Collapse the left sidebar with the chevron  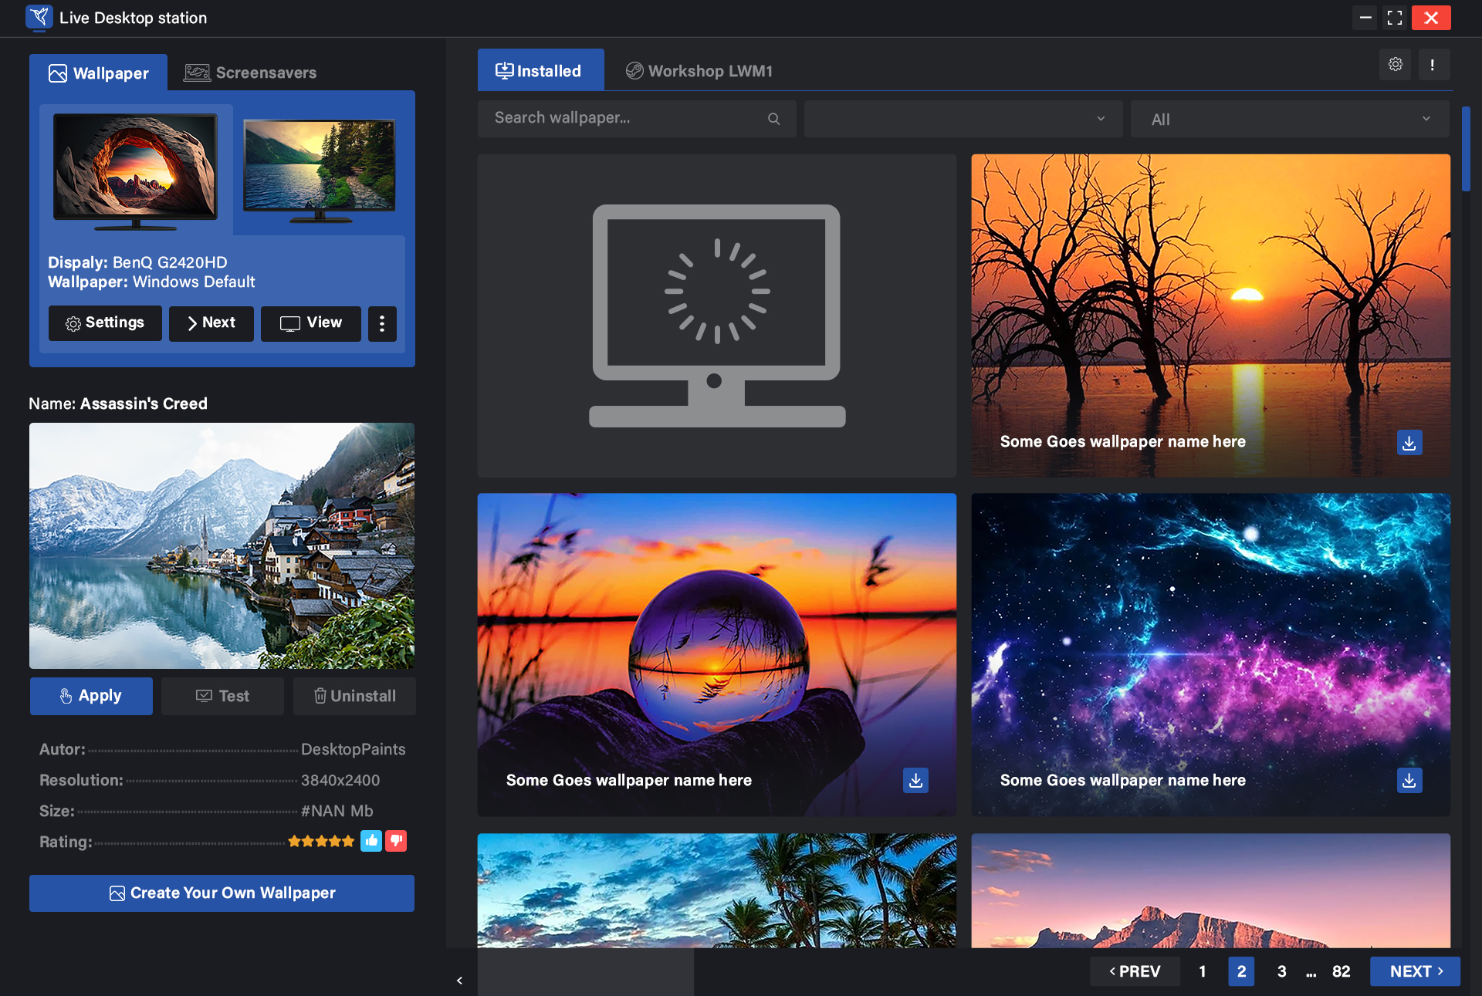click(x=459, y=980)
